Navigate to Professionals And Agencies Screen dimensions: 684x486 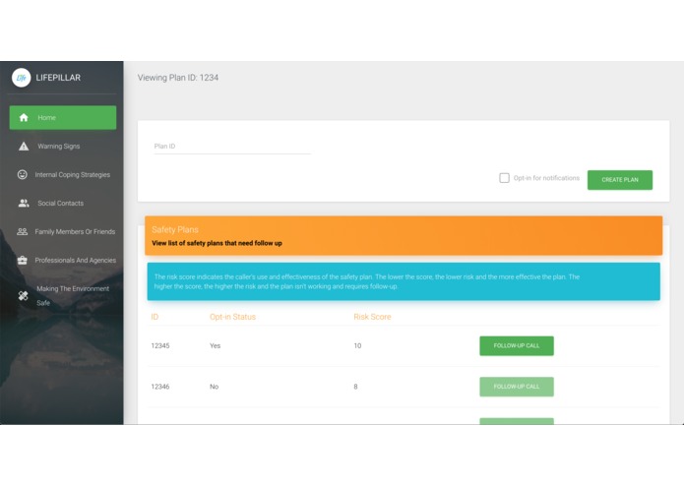click(63, 261)
